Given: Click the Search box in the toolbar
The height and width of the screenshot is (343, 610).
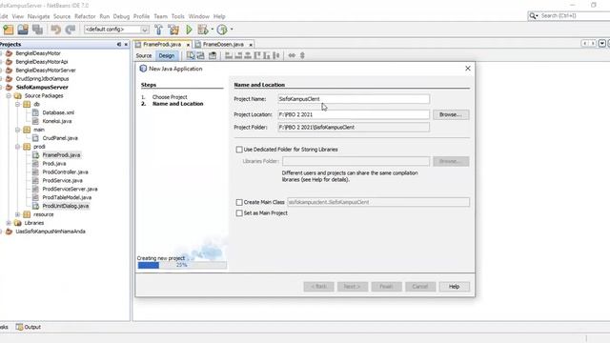Looking at the screenshot, I should click(575, 16).
